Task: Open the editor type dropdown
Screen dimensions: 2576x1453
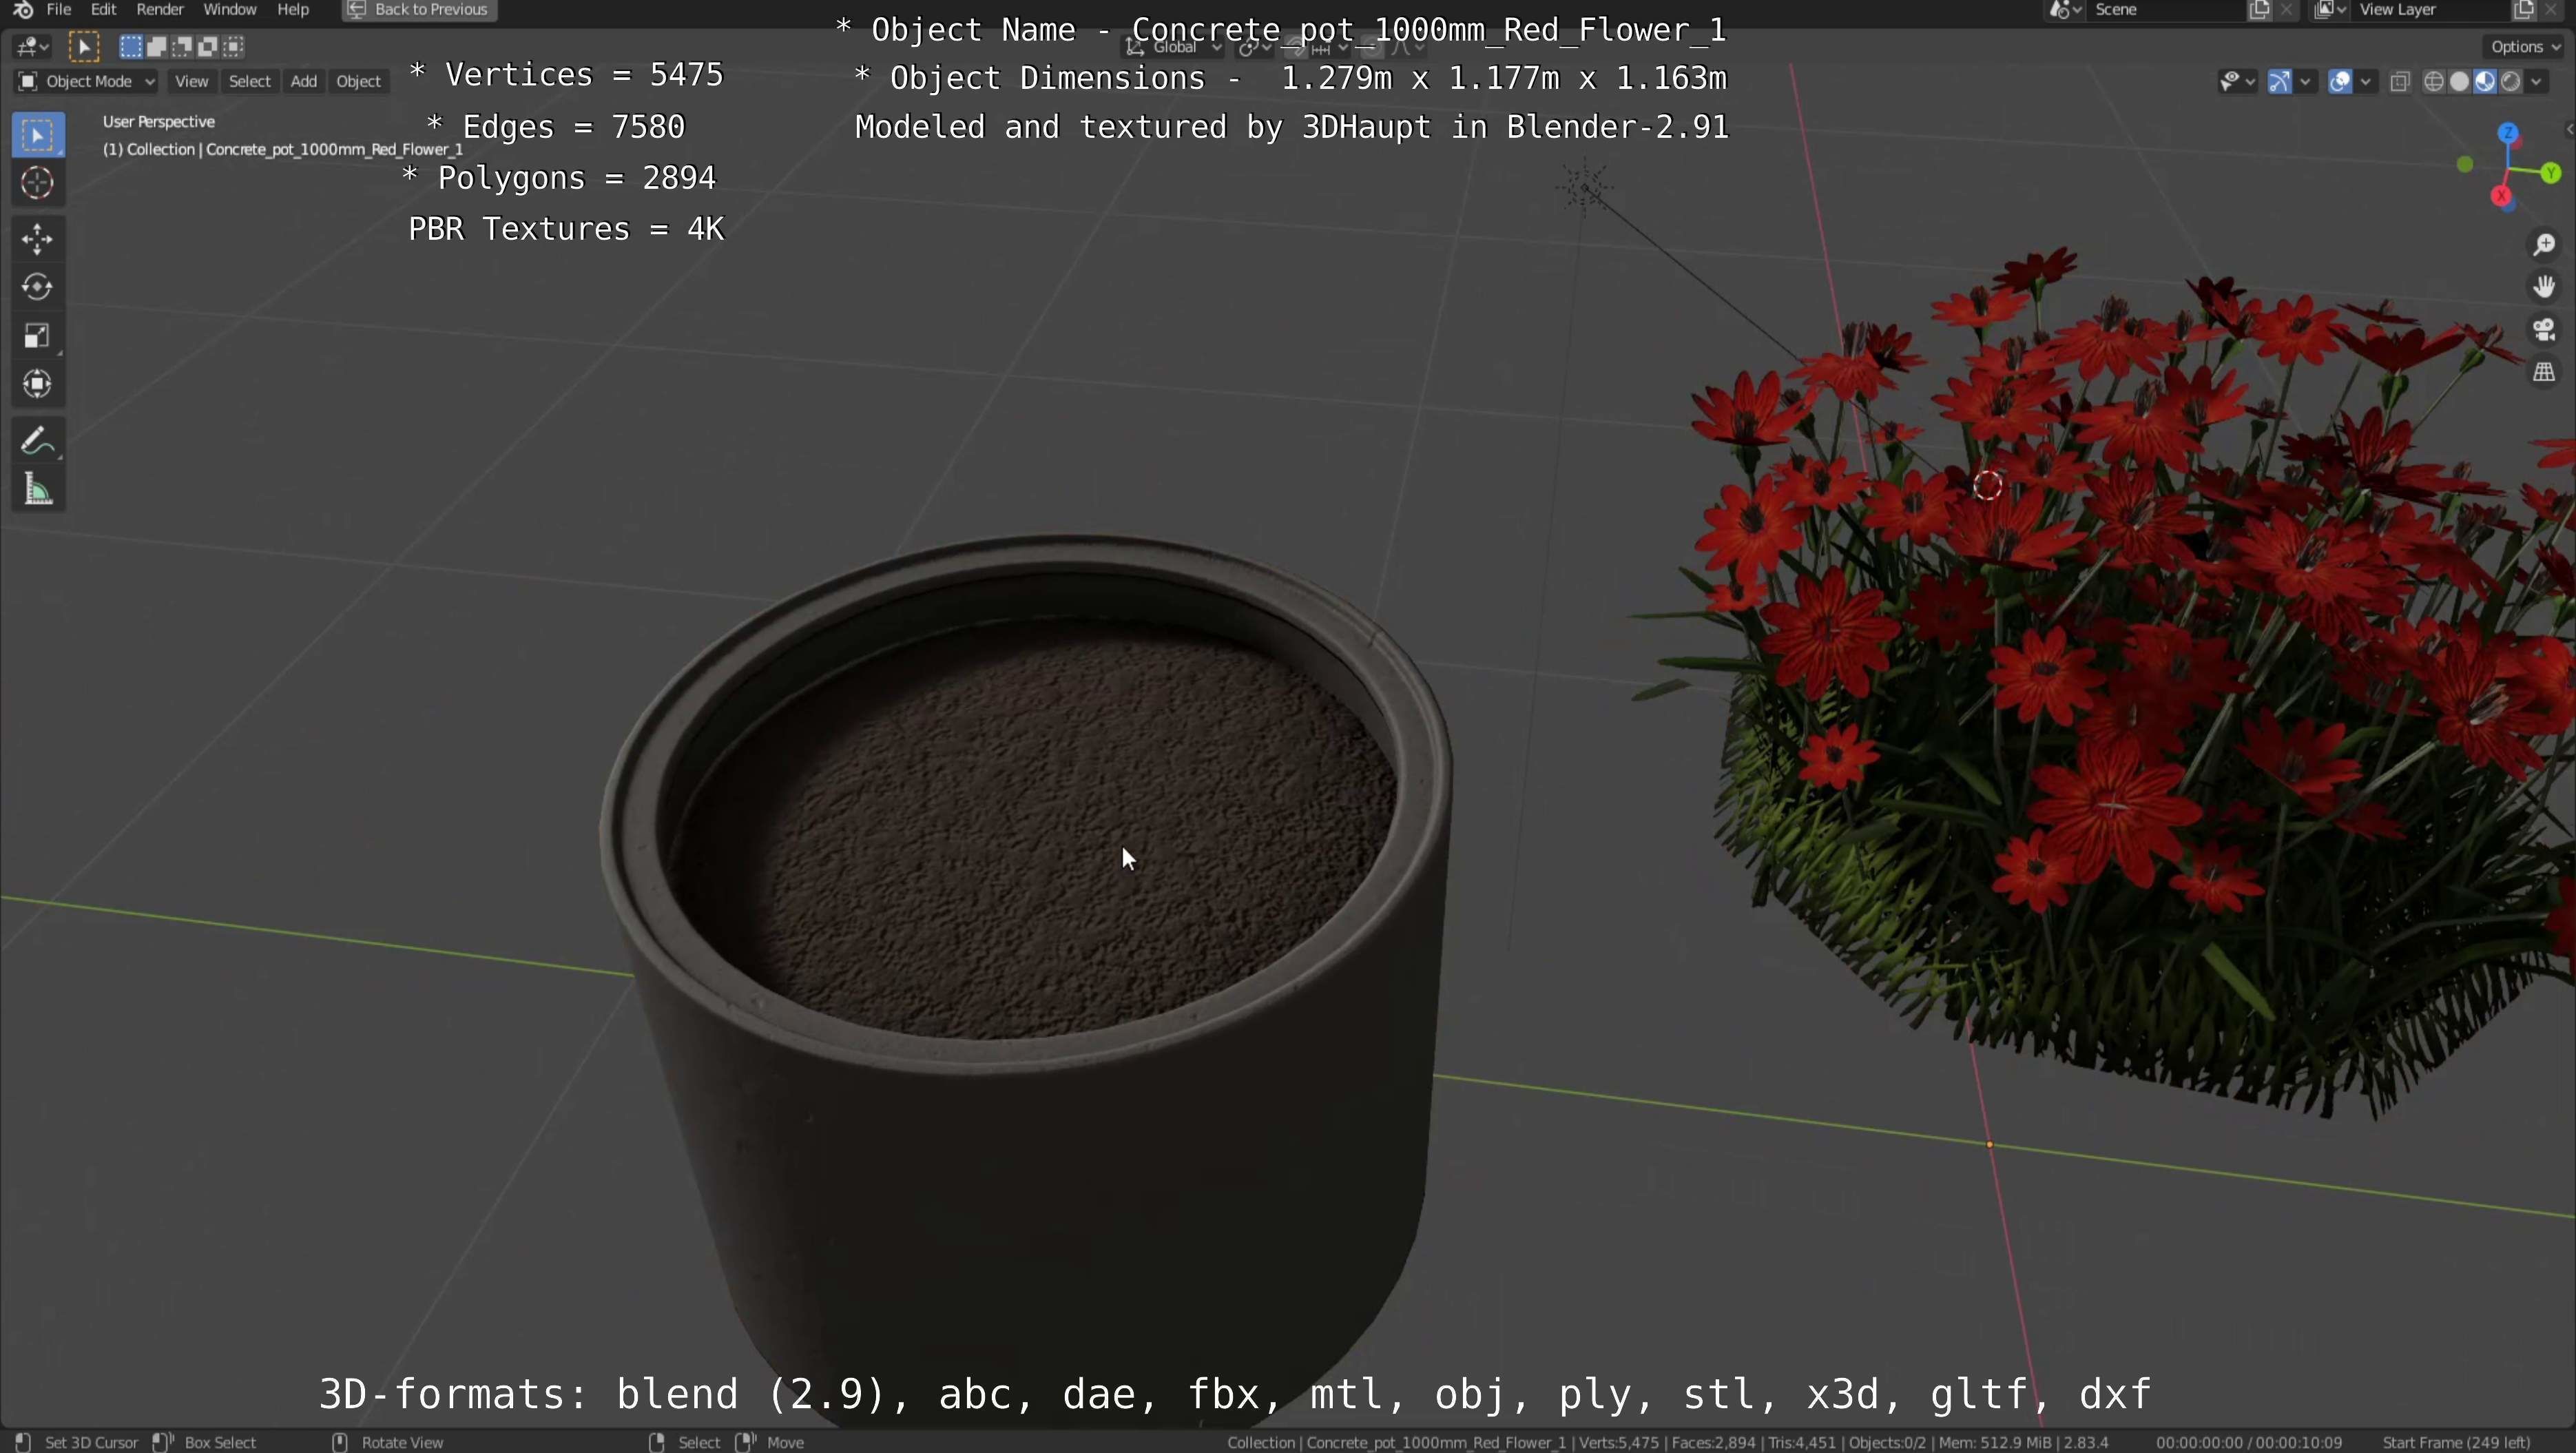Action: click(x=33, y=47)
